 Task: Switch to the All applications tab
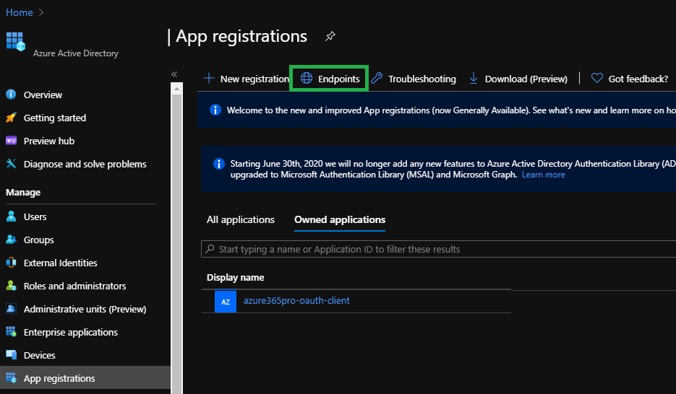[x=241, y=220]
